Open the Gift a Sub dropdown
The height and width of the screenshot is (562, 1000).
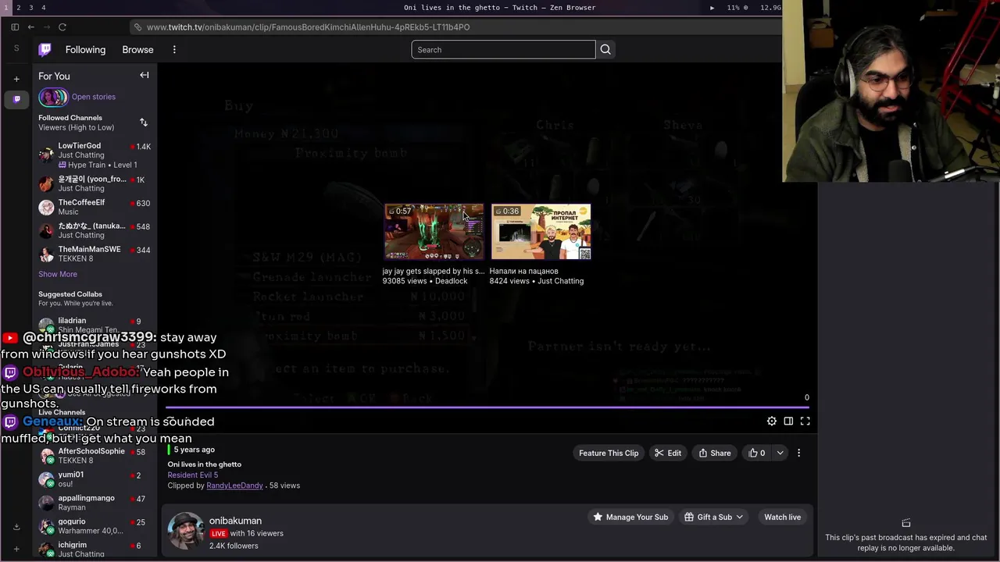pyautogui.click(x=714, y=517)
